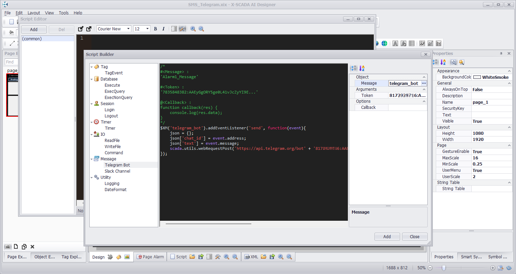
Task: Zoom in within the Script Editor toolbar
Action: [x=193, y=29]
